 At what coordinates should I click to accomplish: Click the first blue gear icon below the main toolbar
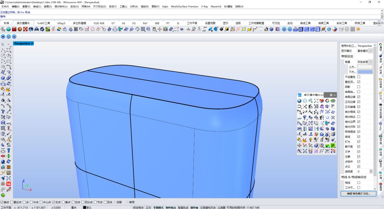[3, 36]
